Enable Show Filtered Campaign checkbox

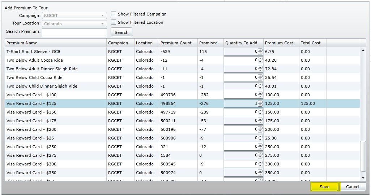tap(114, 14)
